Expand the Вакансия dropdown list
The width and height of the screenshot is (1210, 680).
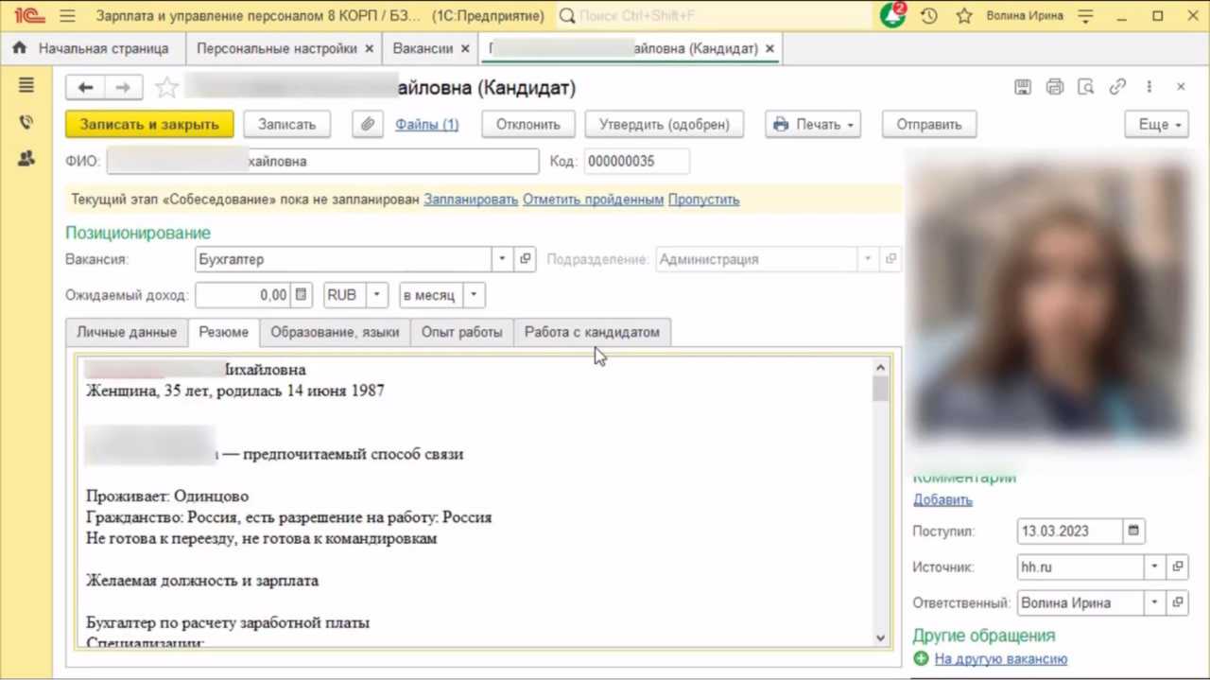[x=503, y=259]
